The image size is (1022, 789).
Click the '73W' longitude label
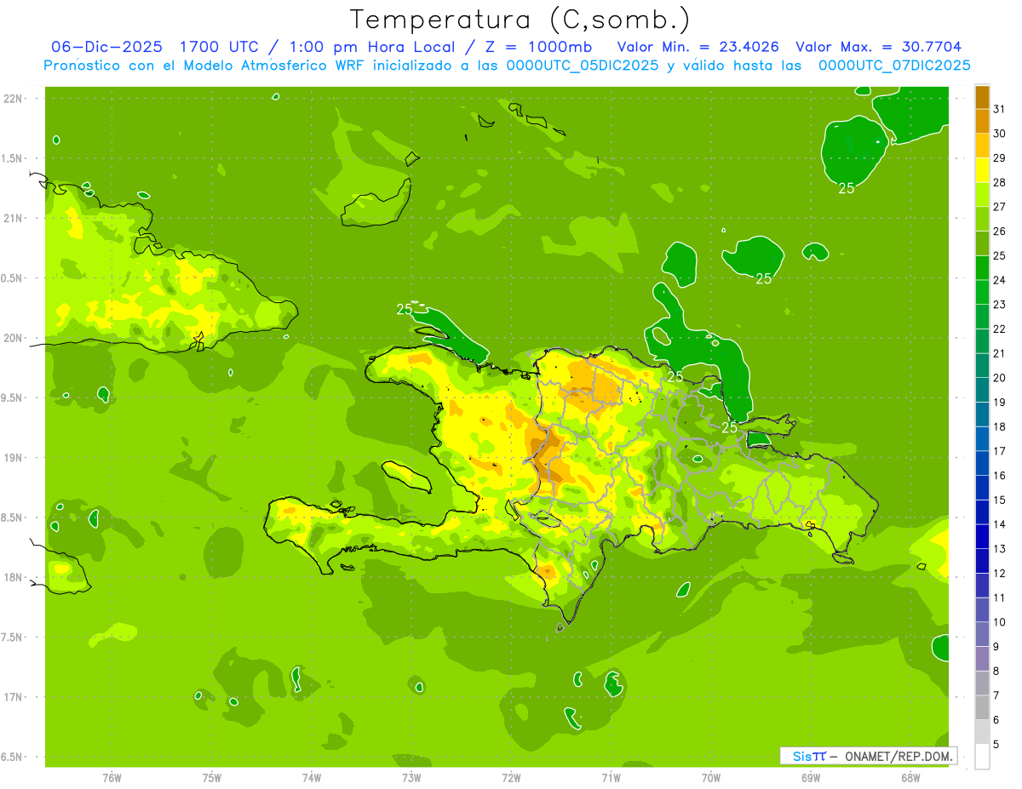[411, 777]
